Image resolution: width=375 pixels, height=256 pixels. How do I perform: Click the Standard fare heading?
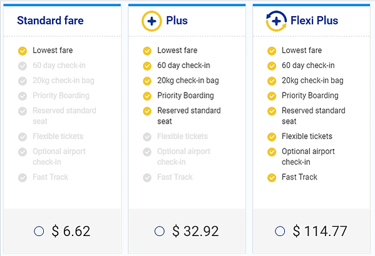coord(50,21)
